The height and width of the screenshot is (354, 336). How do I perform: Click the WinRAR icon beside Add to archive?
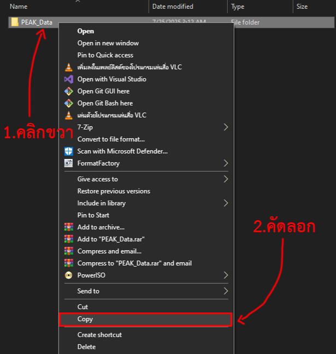pyautogui.click(x=68, y=227)
